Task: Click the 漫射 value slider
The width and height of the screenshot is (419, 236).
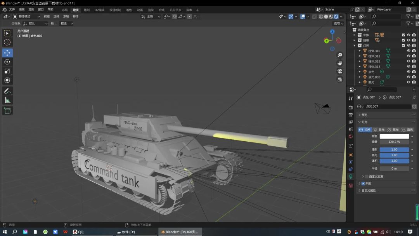Action: pyautogui.click(x=394, y=149)
